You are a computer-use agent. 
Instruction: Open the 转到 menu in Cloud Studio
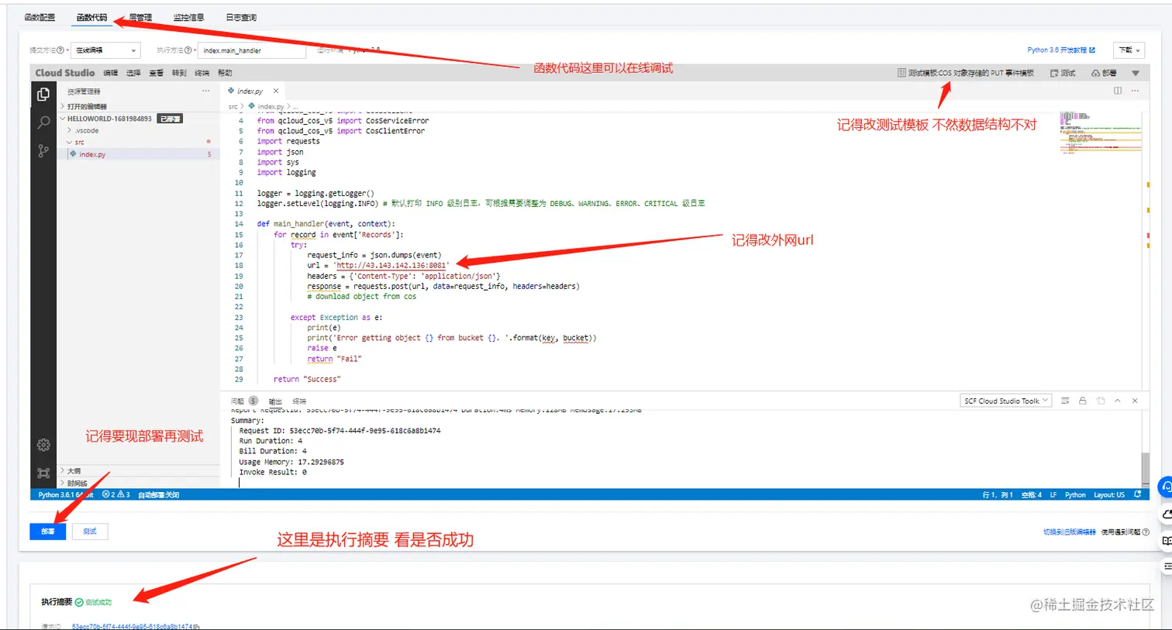(179, 73)
